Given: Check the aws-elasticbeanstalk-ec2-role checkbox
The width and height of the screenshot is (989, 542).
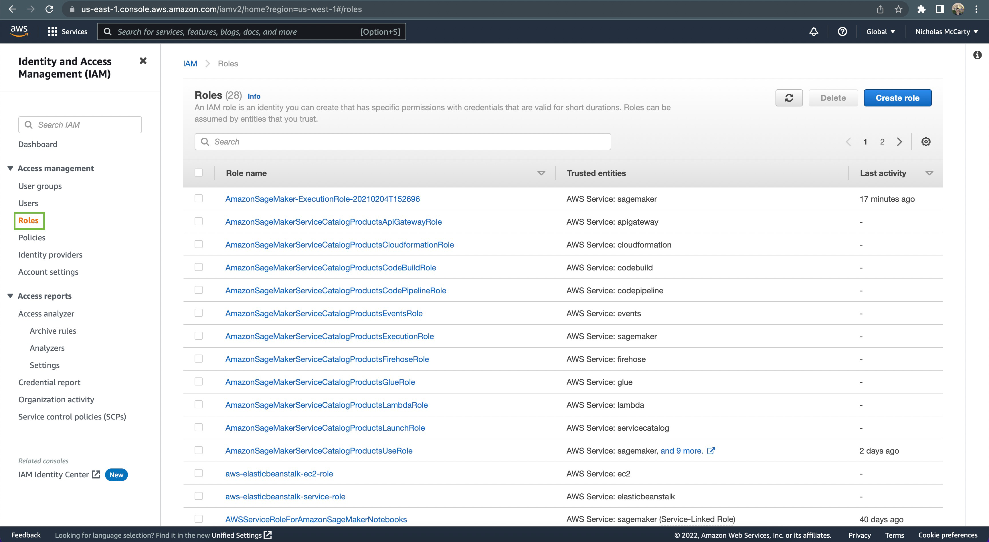Looking at the screenshot, I should point(199,473).
